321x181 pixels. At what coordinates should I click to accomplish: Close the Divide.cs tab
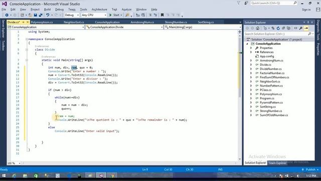pyautogui.click(x=28, y=22)
